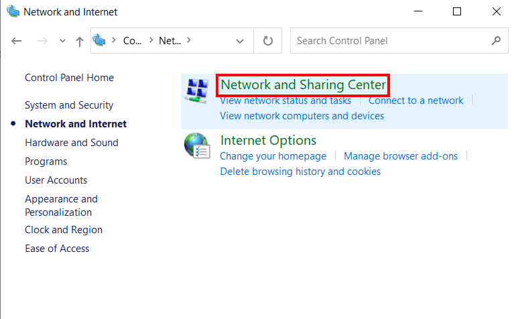This screenshot has height=319, width=514.
Task: Refresh the Control Panel view
Action: [268, 41]
